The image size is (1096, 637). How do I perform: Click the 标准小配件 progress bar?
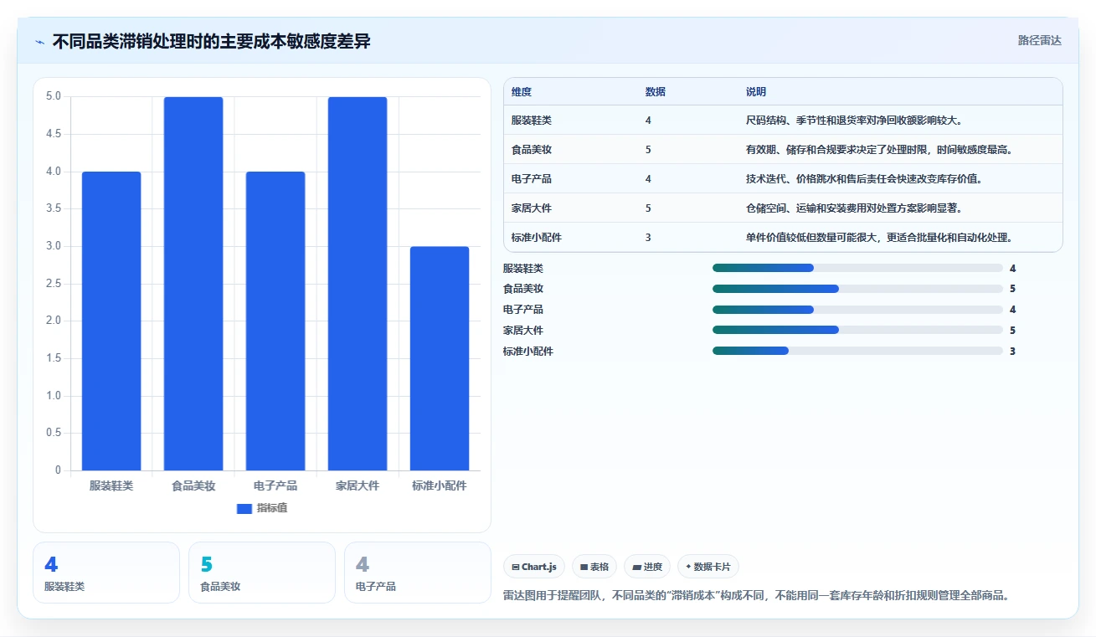(857, 352)
